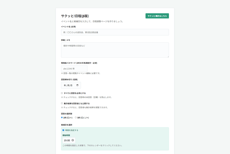This screenshot has width=230, height=154.
Task: Click into the 詳細 / メモ textarea
Action: (x=115, y=50)
